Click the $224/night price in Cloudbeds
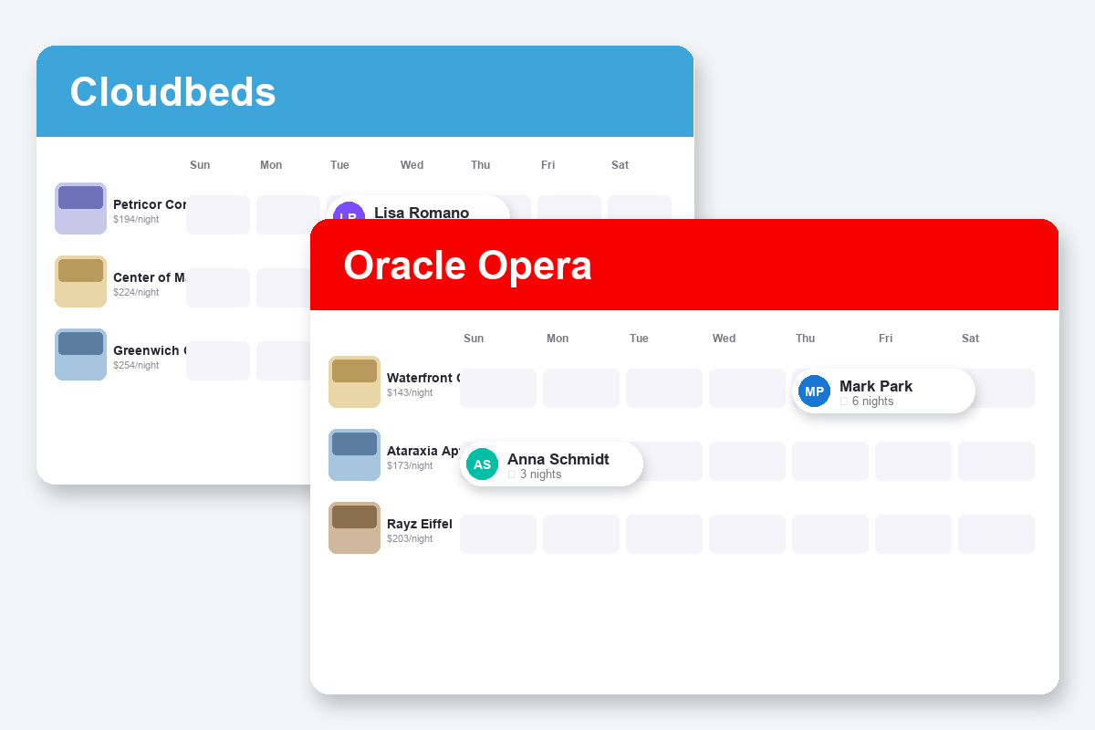Image resolution: width=1095 pixels, height=730 pixels. (x=136, y=292)
